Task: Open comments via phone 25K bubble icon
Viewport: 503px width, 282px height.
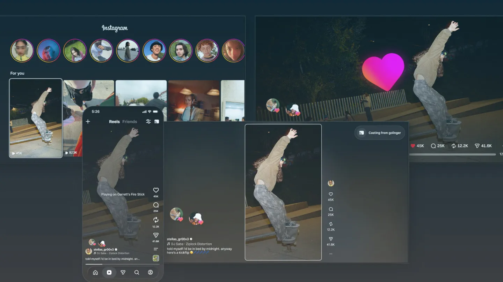Action: click(156, 205)
